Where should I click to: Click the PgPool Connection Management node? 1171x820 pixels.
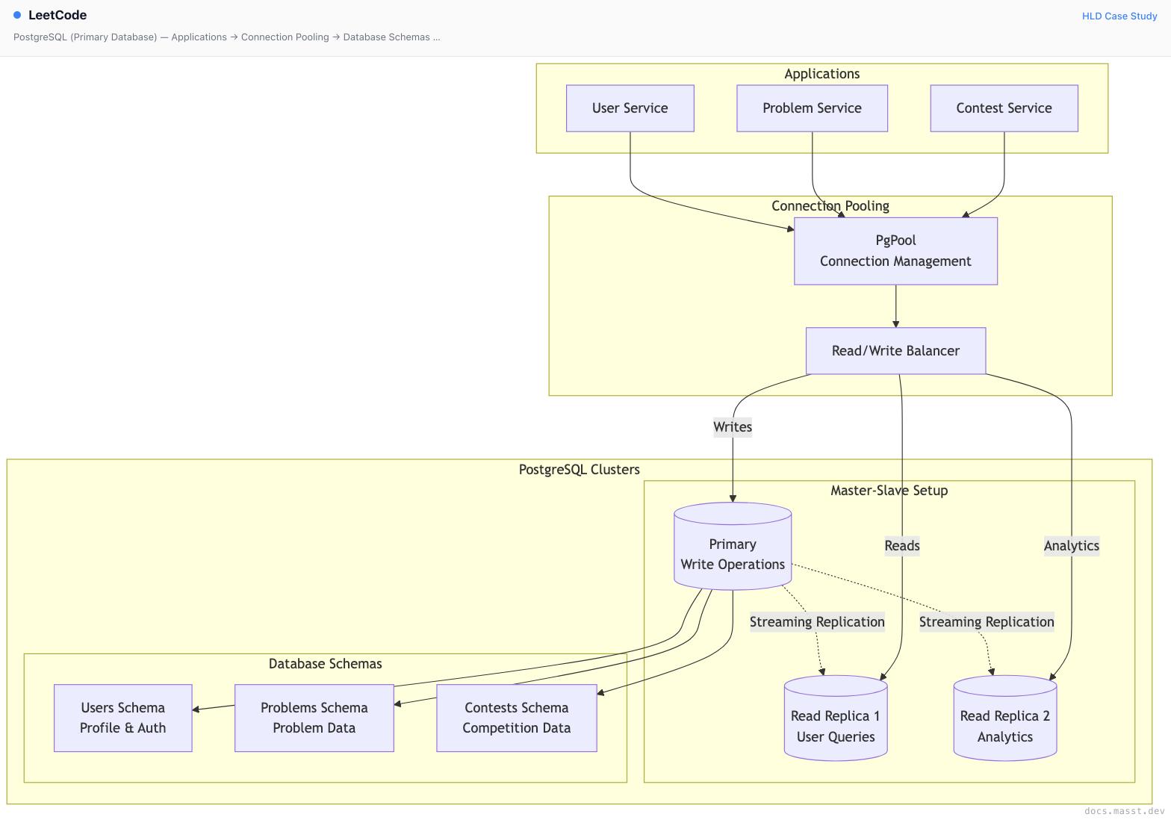click(896, 251)
